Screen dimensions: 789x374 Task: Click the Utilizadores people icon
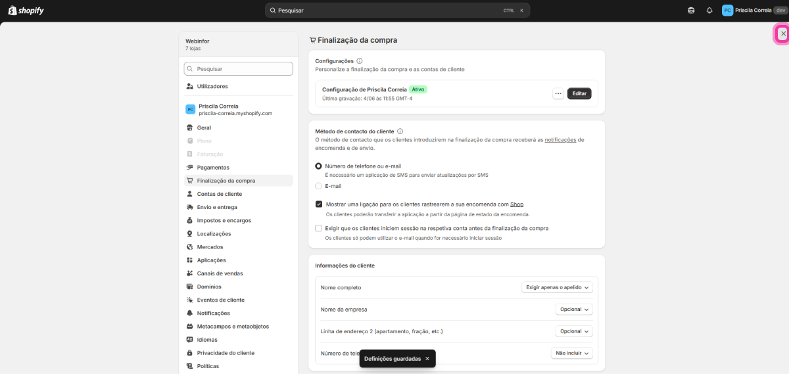(189, 86)
